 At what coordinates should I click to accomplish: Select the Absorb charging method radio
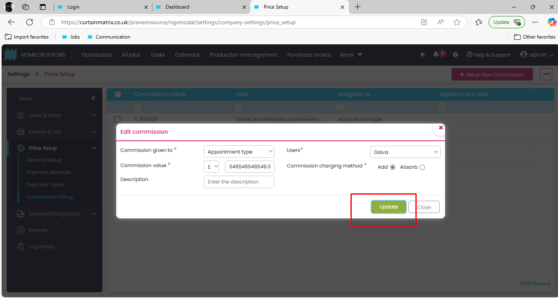pos(422,167)
